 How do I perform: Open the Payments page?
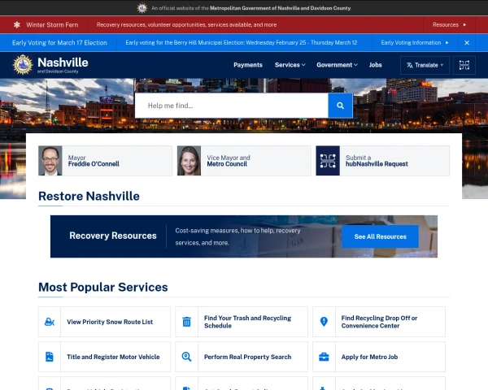pos(248,65)
